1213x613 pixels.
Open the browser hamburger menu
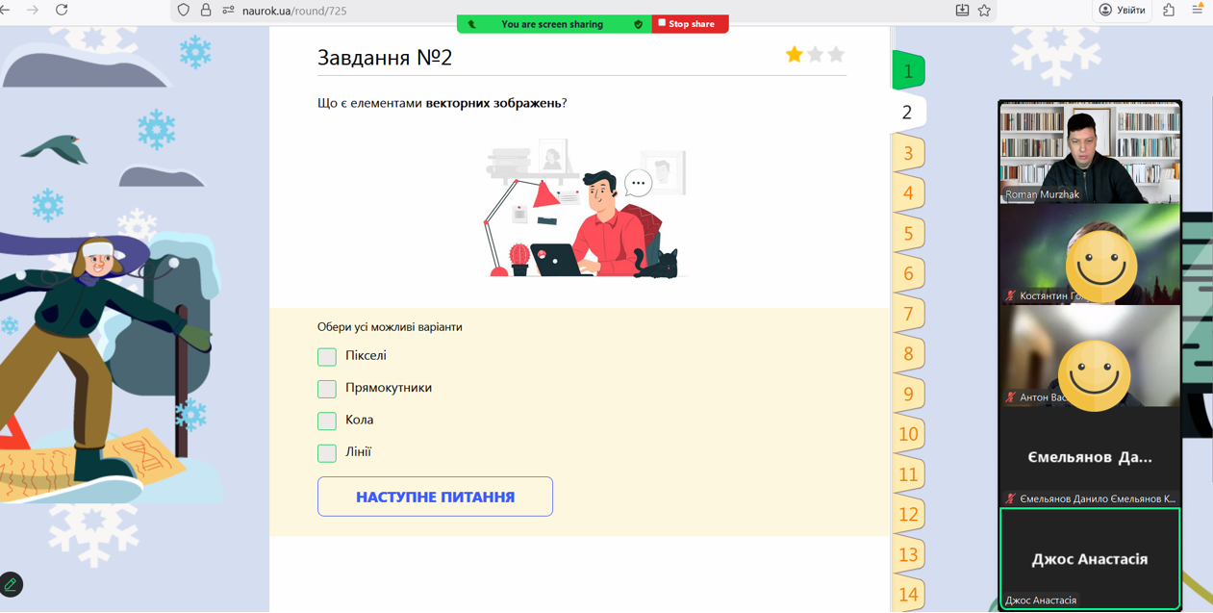coord(1199,10)
